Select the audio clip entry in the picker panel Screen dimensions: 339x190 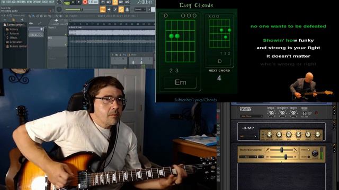(36, 35)
